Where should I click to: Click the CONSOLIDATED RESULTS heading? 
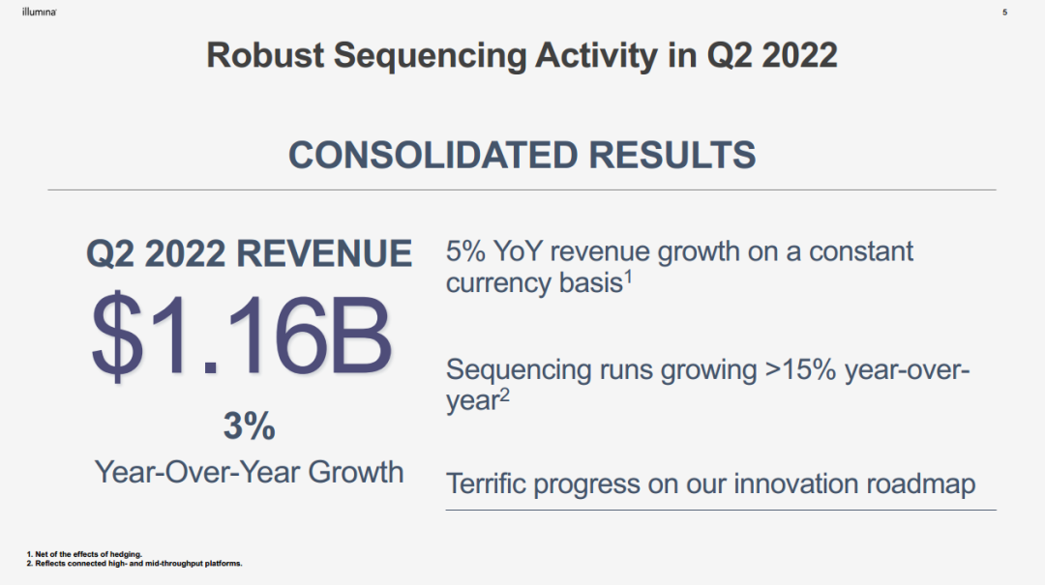(522, 156)
